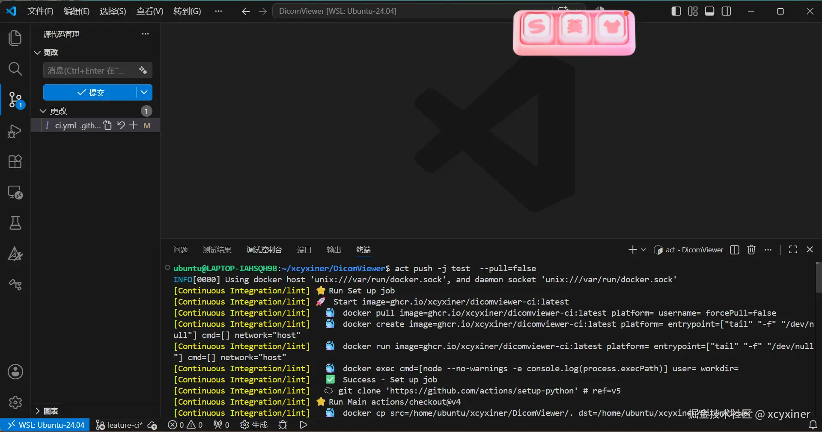
Task: Open the Search view in activity bar
Action: (15, 69)
